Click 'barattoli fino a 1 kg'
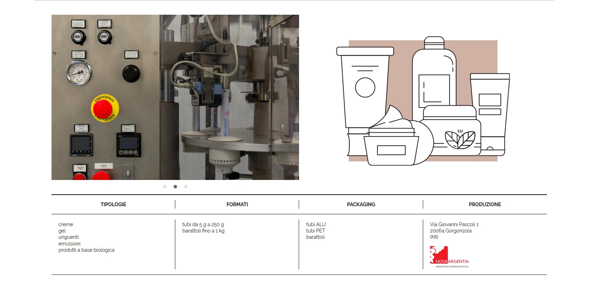This screenshot has width=589, height=299. tap(203, 231)
